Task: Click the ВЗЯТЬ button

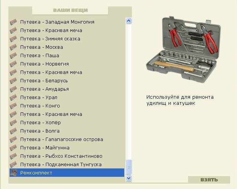Action: (x=209, y=179)
